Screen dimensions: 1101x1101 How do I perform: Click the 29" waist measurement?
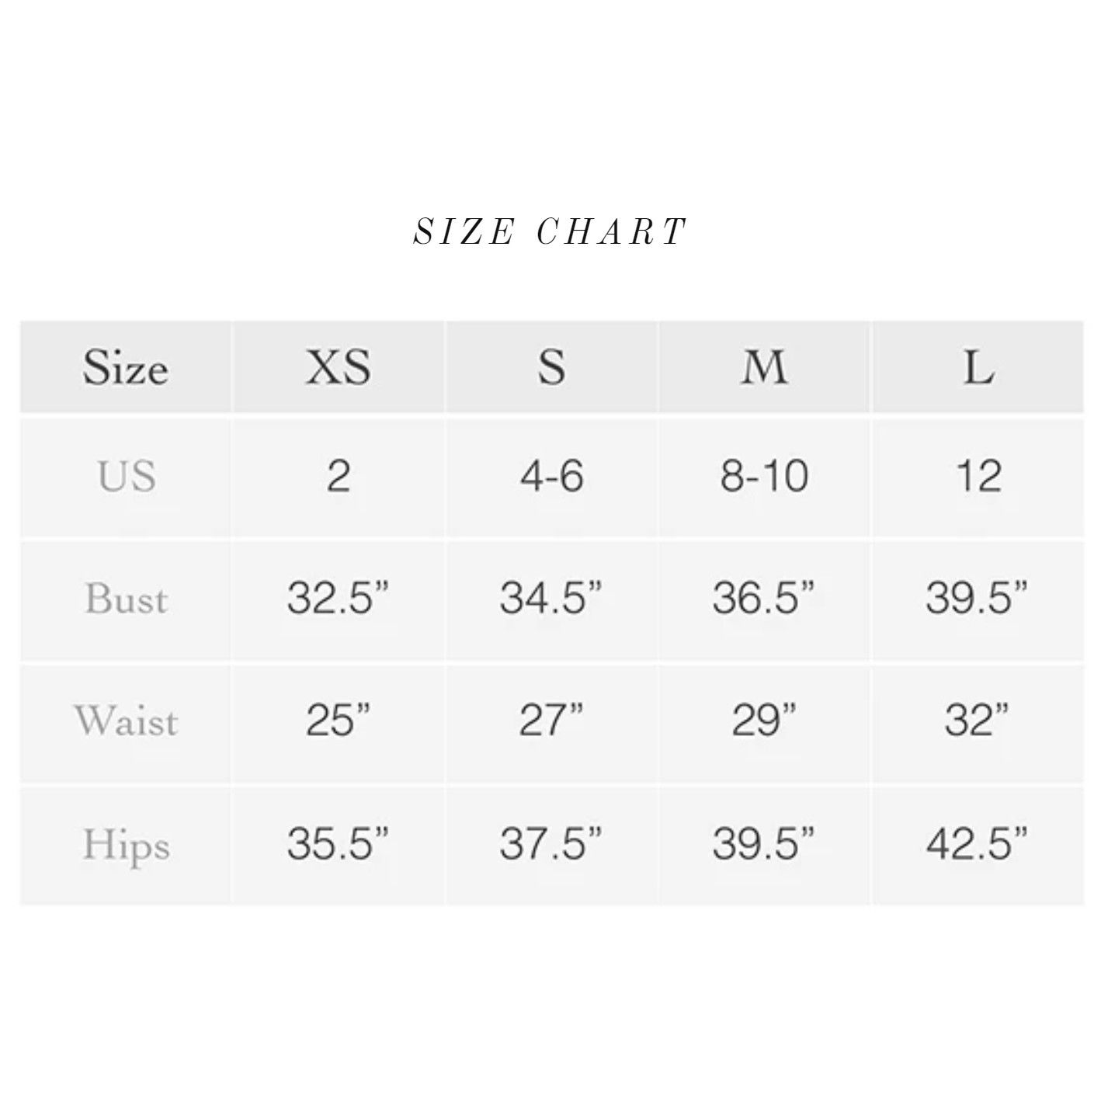pyautogui.click(x=764, y=721)
